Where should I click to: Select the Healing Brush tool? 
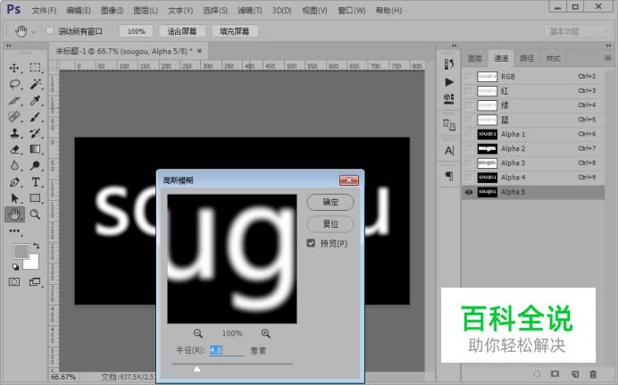point(14,117)
